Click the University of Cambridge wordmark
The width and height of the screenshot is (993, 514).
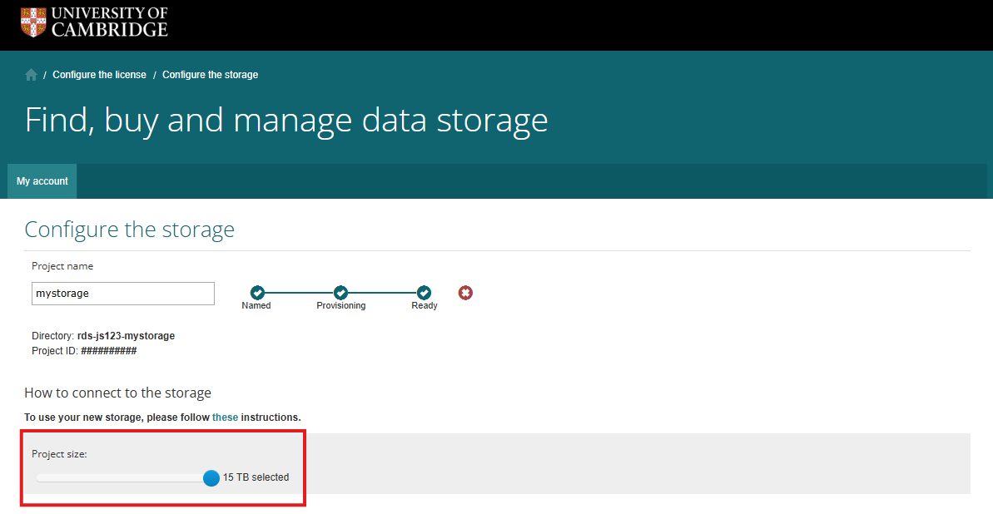[x=110, y=22]
